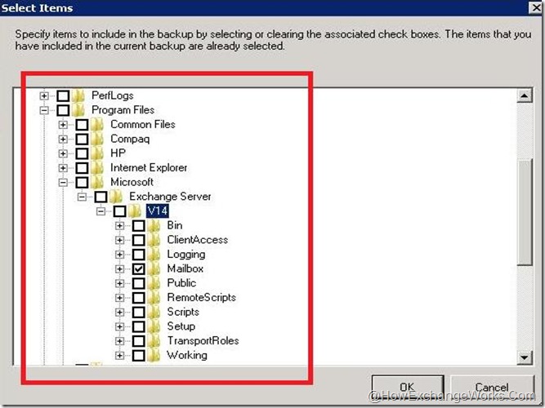Expand the RemoteScripts tree node
Image resolution: width=545 pixels, height=408 pixels.
[119, 298]
